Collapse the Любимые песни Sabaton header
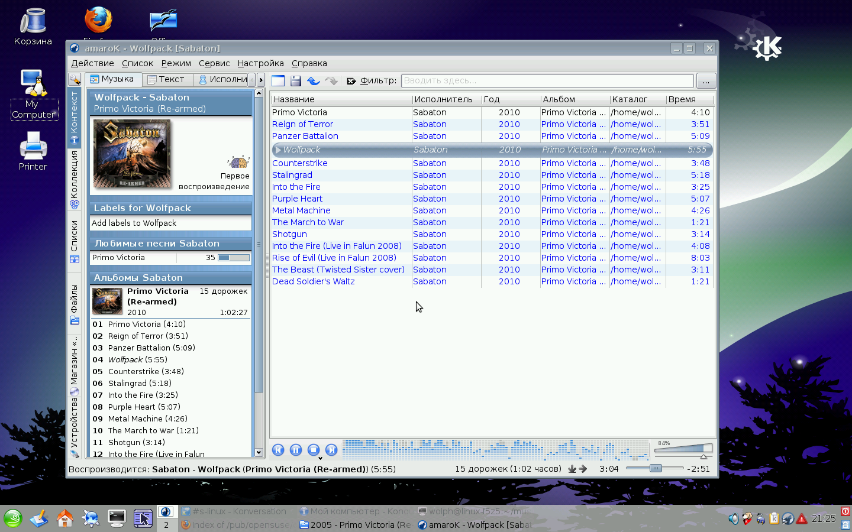Viewport: 852px width, 532px height. (171, 244)
